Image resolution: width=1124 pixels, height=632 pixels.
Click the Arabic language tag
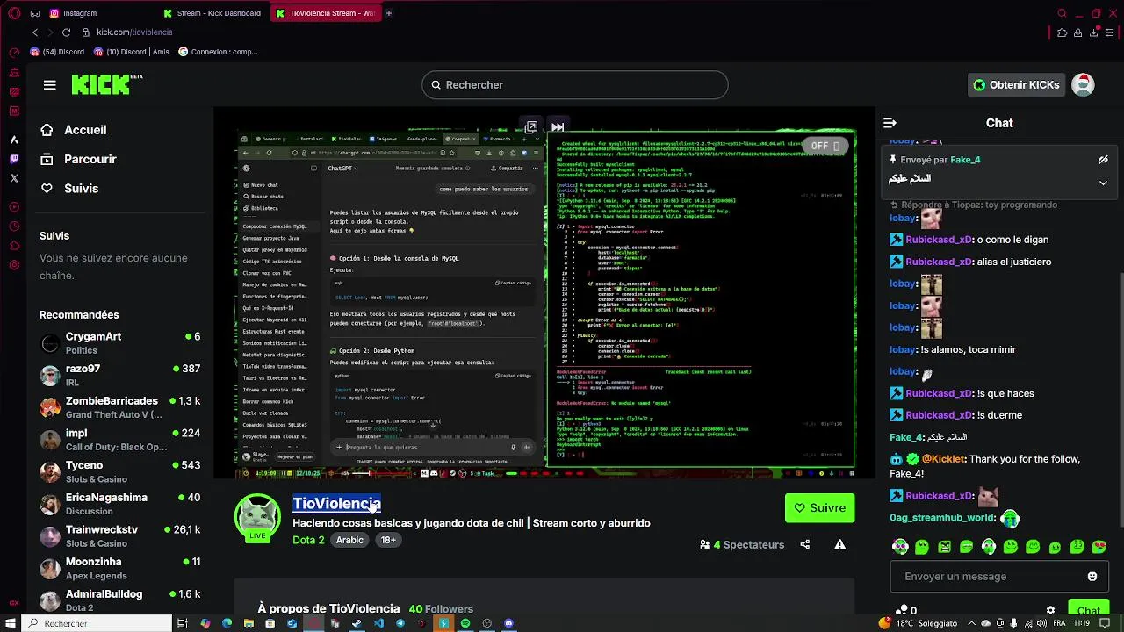[x=349, y=540]
